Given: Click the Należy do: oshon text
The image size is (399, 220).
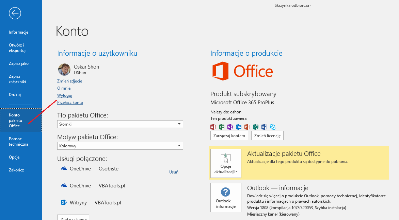Looking at the screenshot, I should (226, 112).
